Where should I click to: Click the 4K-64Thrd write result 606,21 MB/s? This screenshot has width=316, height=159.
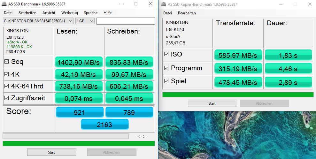tap(129, 86)
